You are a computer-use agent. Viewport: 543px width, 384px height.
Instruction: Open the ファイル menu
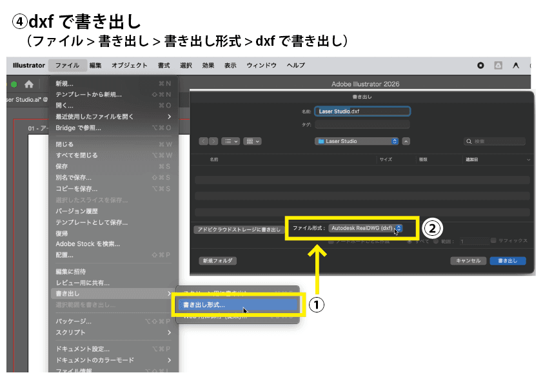[67, 65]
